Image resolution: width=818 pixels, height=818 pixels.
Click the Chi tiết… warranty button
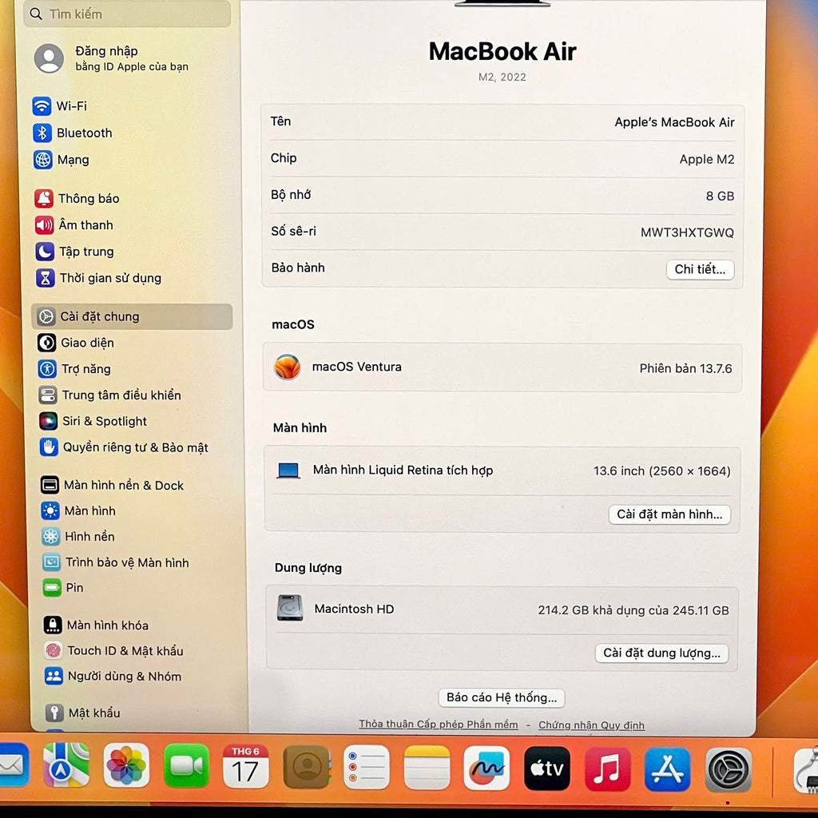(700, 269)
